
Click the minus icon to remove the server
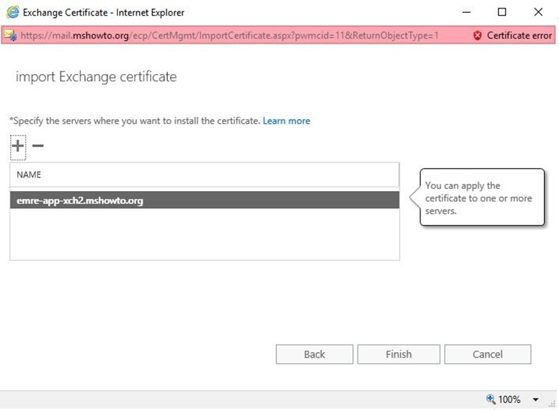coord(38,145)
